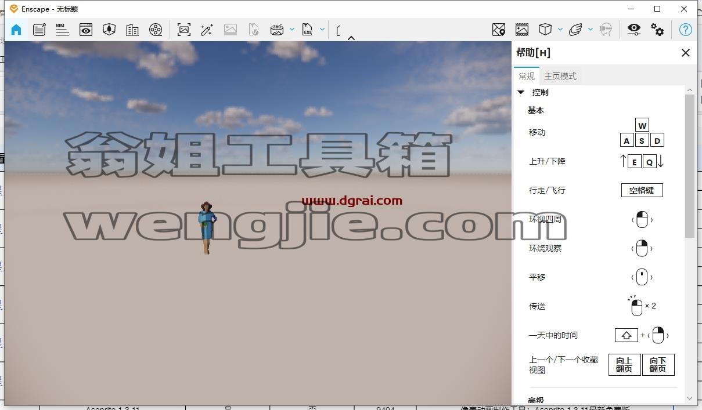Click the EXE standalone export icon
This screenshot has width=702, height=410.
click(307, 30)
